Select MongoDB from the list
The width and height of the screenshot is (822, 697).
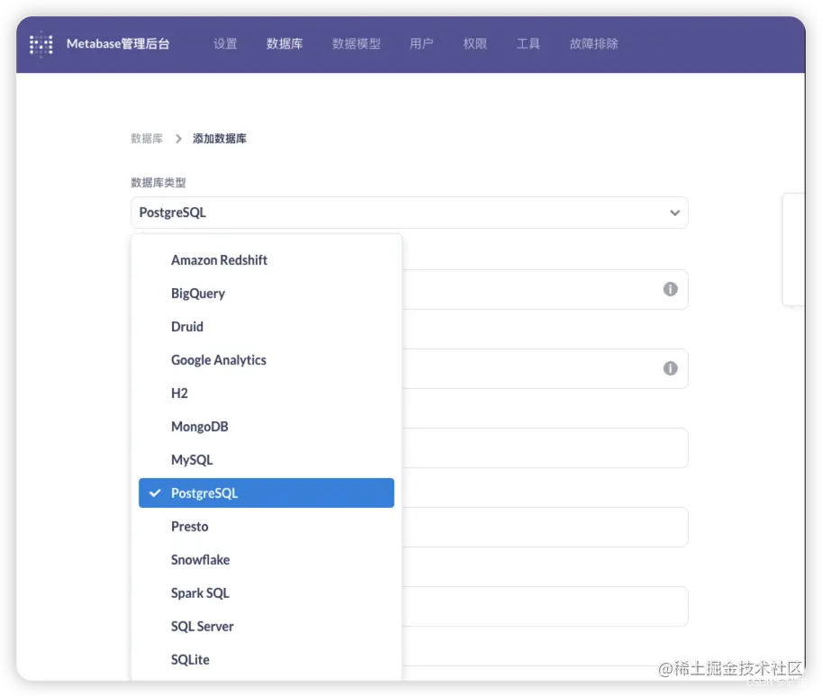(x=266, y=426)
